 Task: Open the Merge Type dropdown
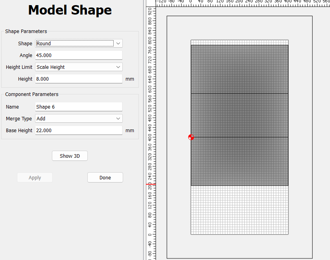(x=79, y=118)
